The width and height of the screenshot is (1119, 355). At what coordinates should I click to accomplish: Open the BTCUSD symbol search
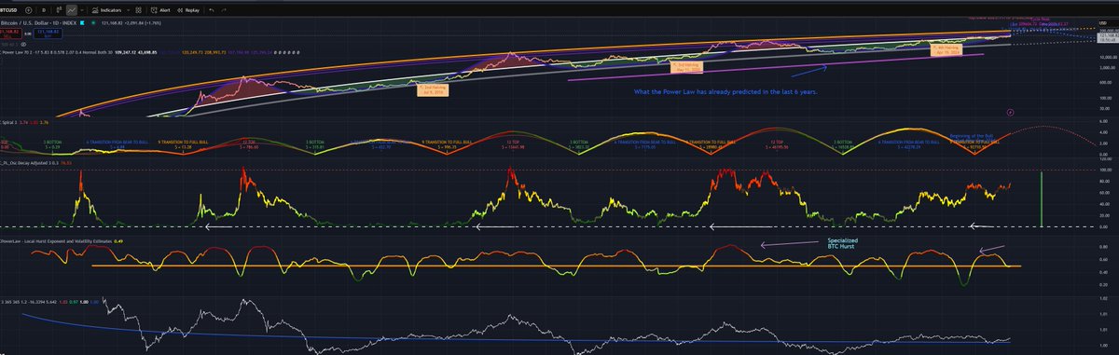[9, 10]
